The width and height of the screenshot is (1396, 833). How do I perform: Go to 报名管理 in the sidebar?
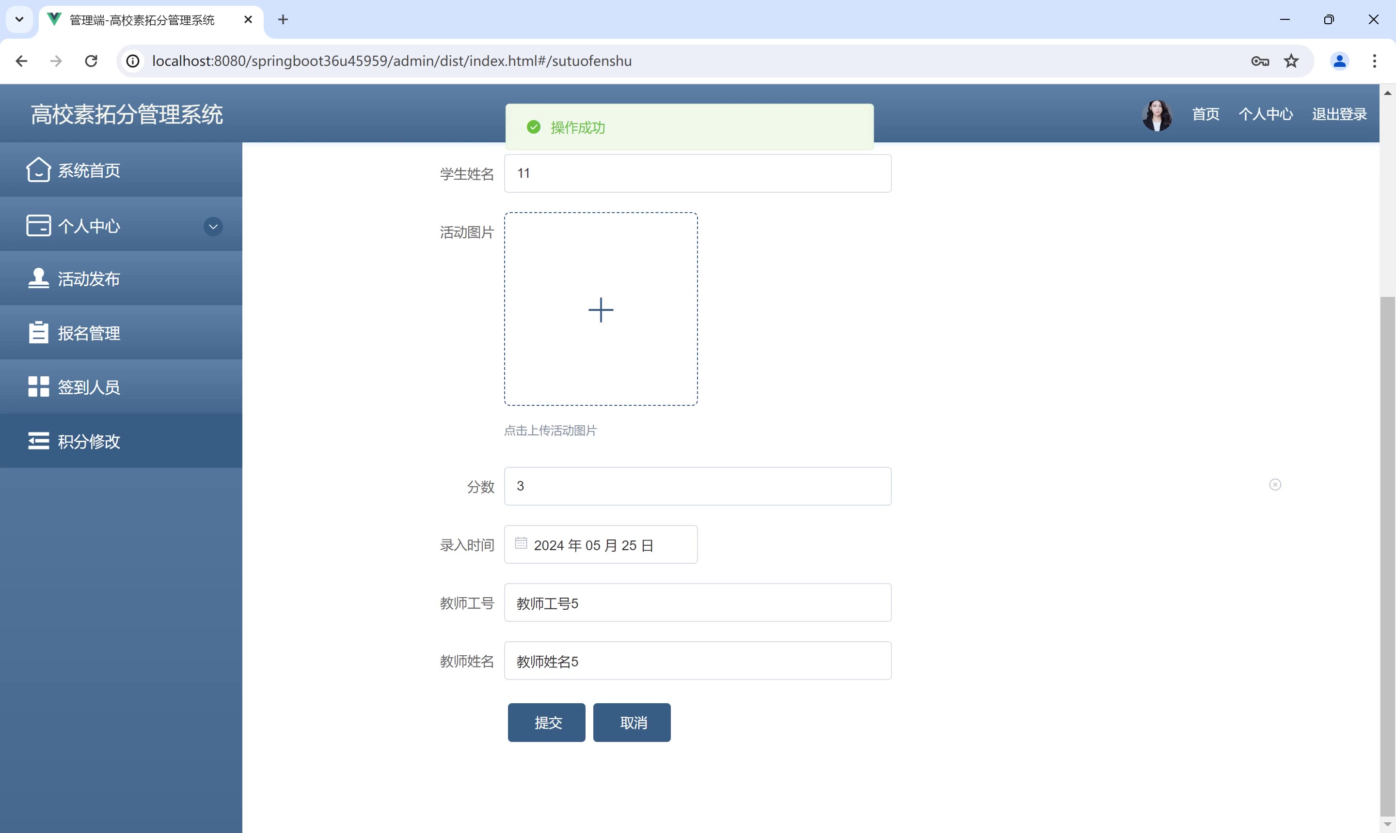click(88, 333)
